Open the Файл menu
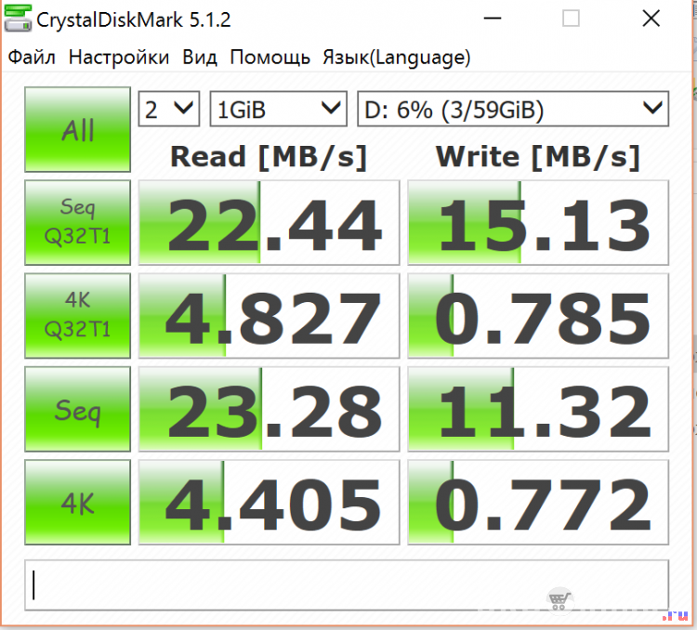Image resolution: width=697 pixels, height=630 pixels. click(32, 58)
